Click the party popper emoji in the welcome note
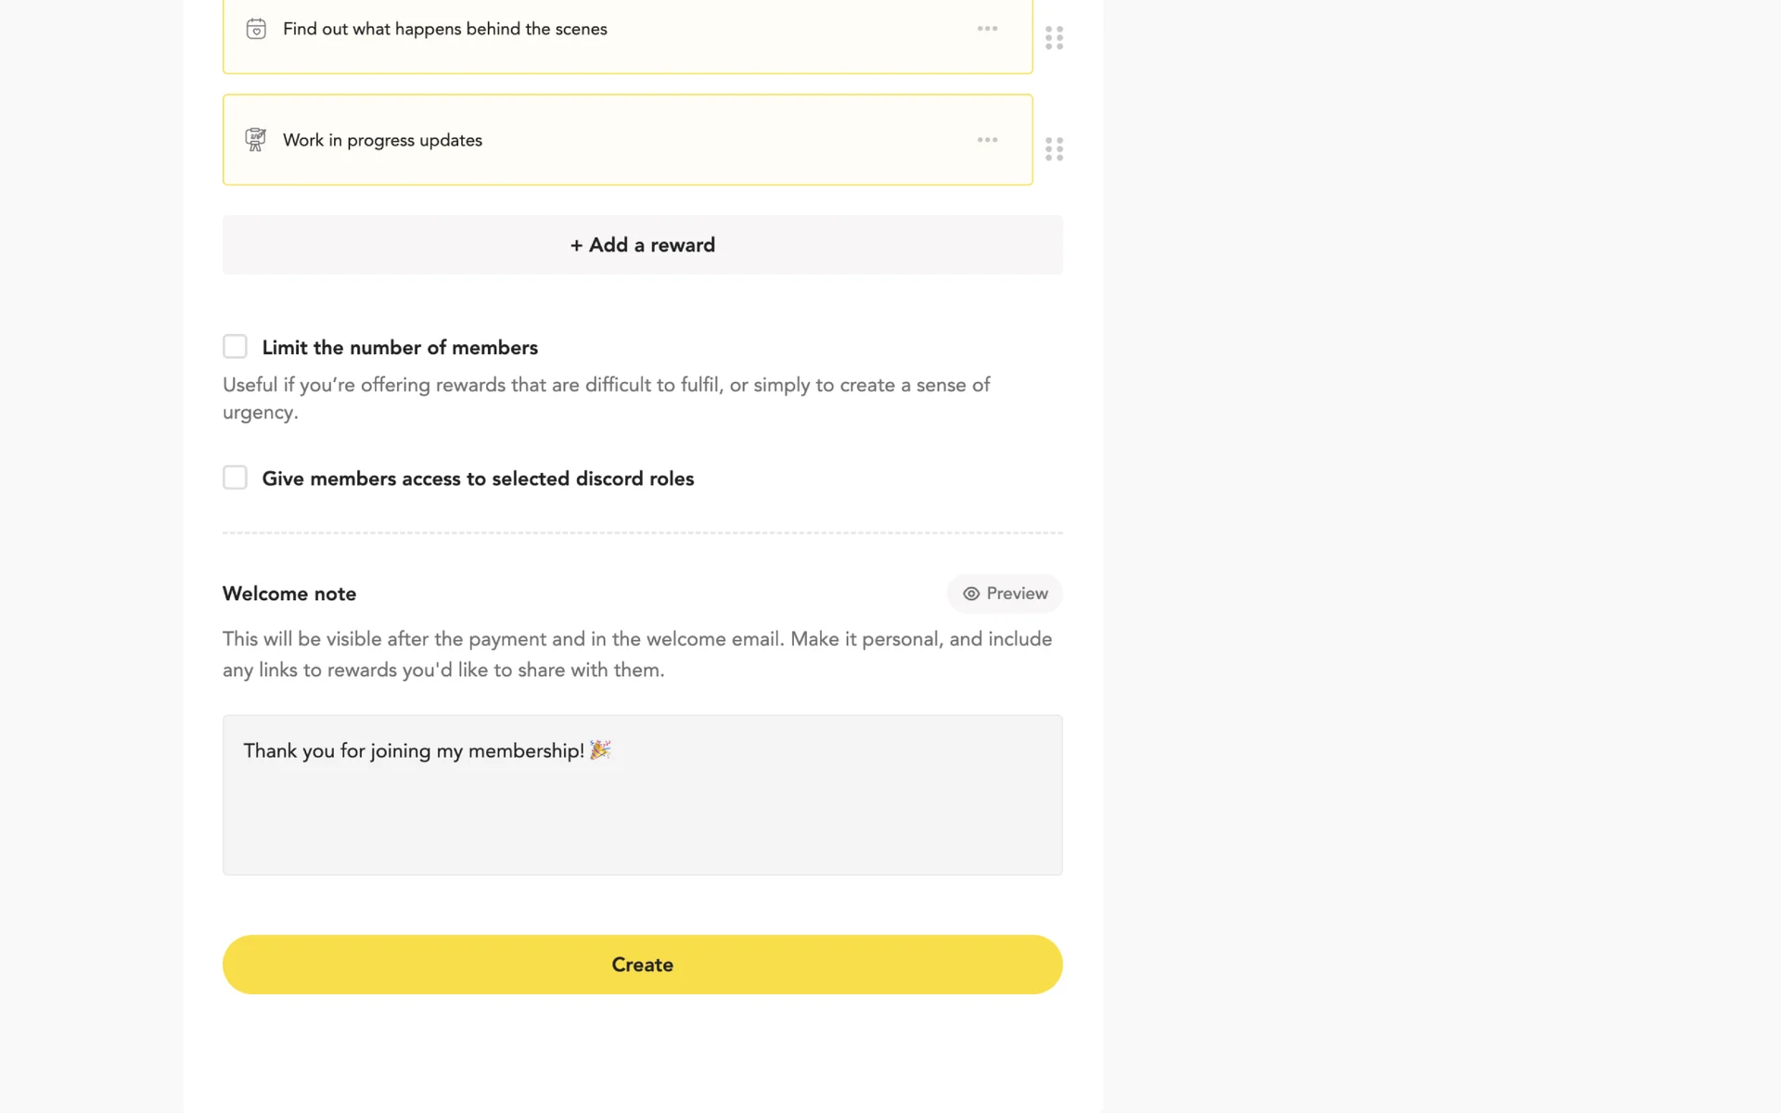Screen dimensions: 1781x1113 tap(600, 749)
